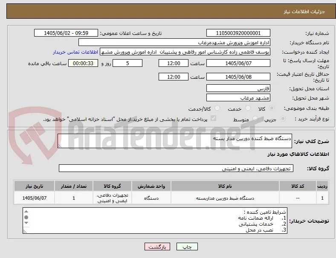Click the request creator field یوسف فاطمی زاده
This screenshot has height=258, width=336.
[185, 52]
